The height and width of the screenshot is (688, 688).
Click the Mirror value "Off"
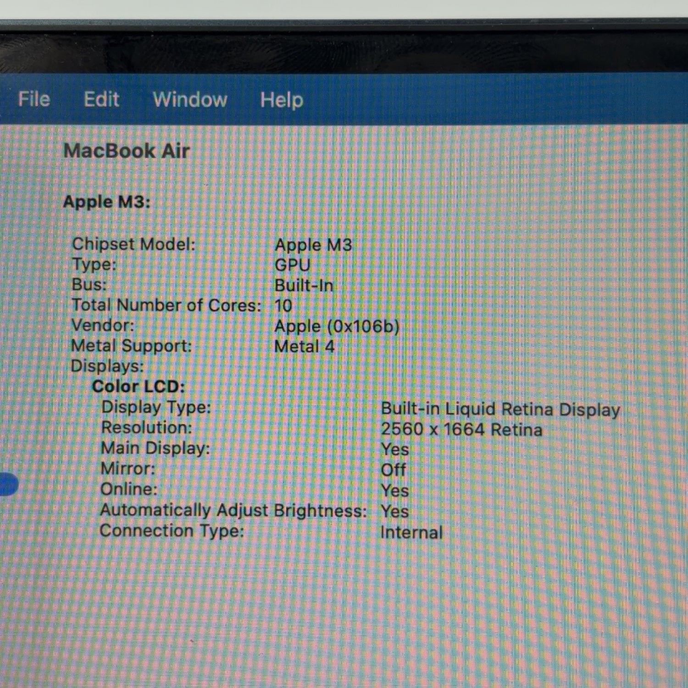pyautogui.click(x=393, y=470)
